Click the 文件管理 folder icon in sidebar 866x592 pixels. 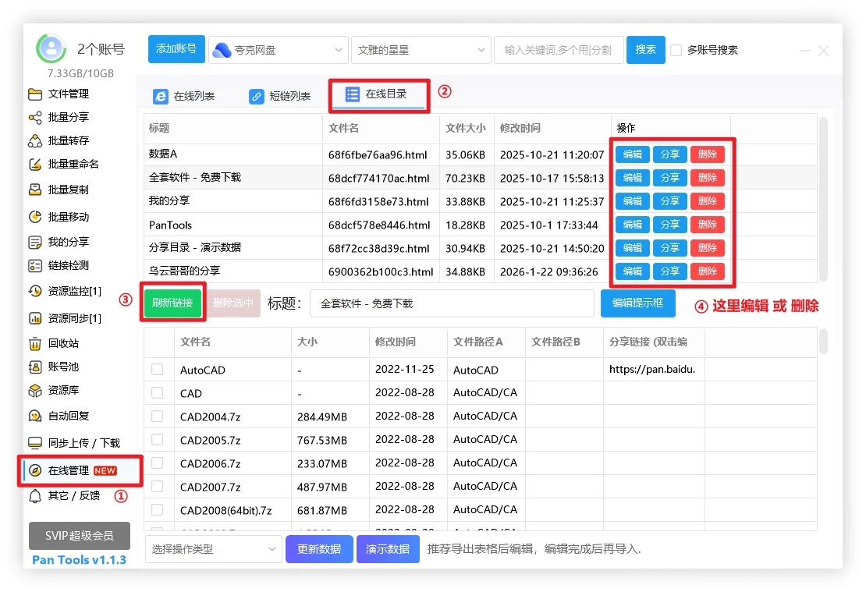[35, 94]
